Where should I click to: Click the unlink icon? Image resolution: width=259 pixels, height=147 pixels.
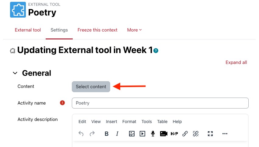196,134
